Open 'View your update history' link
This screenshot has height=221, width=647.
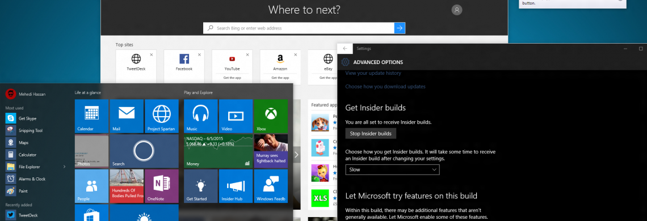tap(373, 73)
